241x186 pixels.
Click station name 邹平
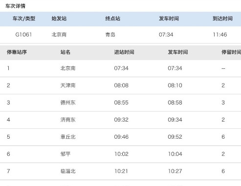[66, 154]
